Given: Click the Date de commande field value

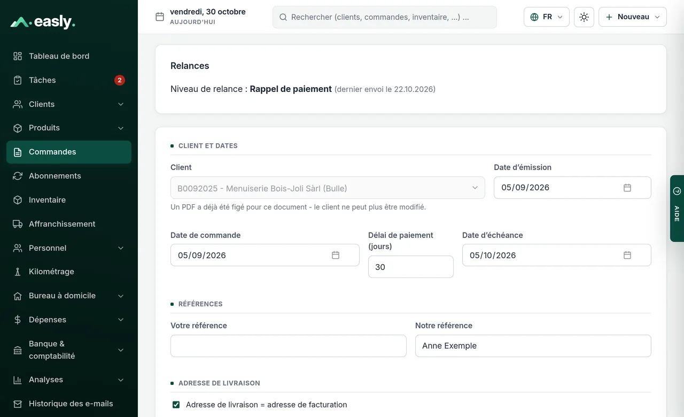Looking at the screenshot, I should click(x=202, y=256).
